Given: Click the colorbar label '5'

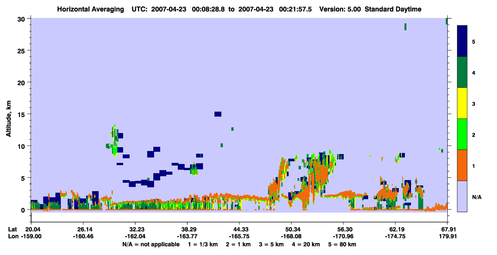Looking at the screenshot, I should pos(474,41).
